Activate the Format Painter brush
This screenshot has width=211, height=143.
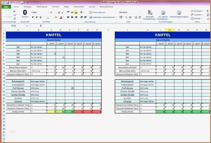click(15, 18)
